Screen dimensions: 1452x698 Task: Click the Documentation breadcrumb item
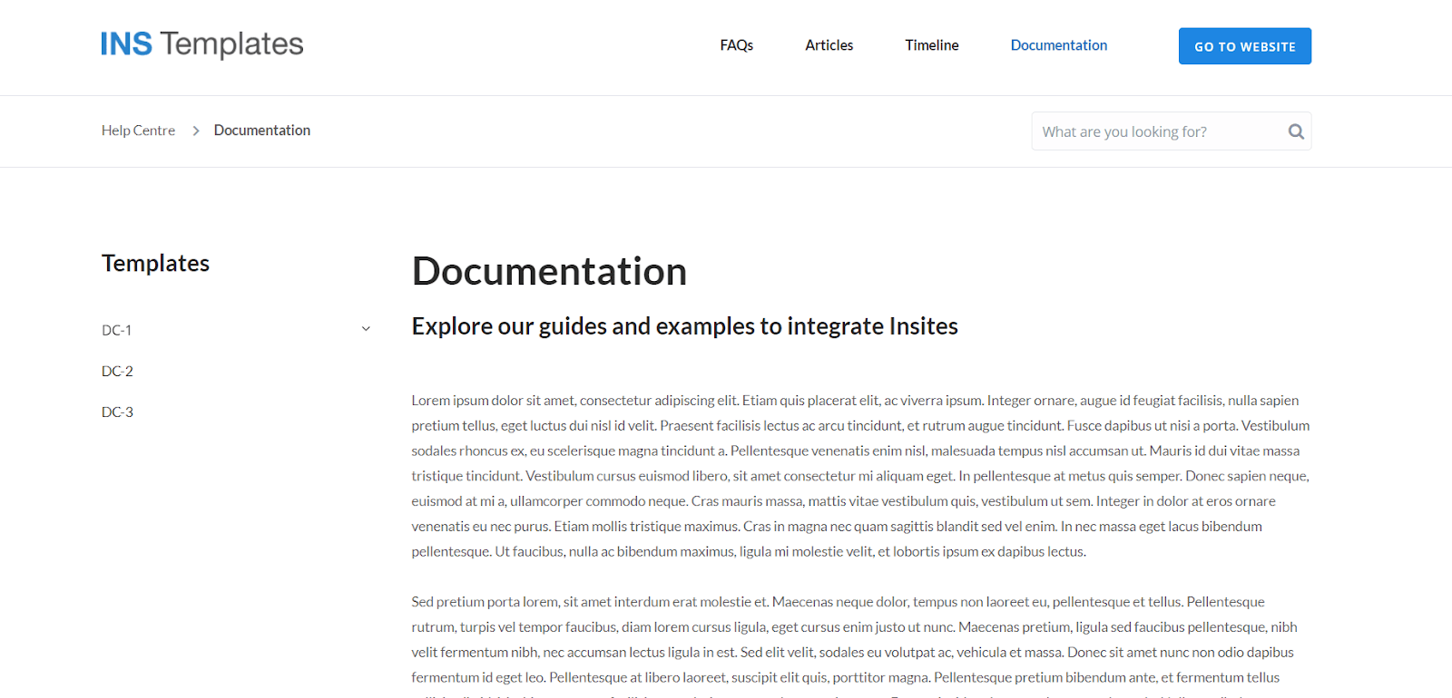[261, 131]
